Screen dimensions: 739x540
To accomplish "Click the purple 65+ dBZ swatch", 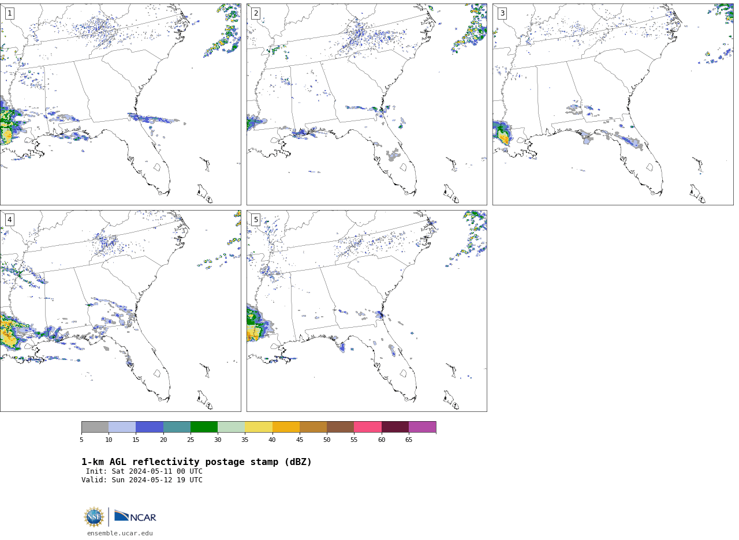I will [422, 427].
